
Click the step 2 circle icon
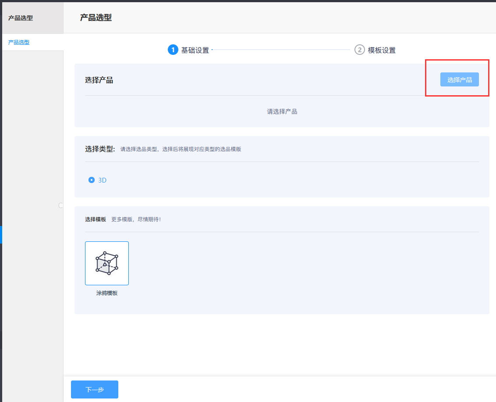(x=359, y=50)
